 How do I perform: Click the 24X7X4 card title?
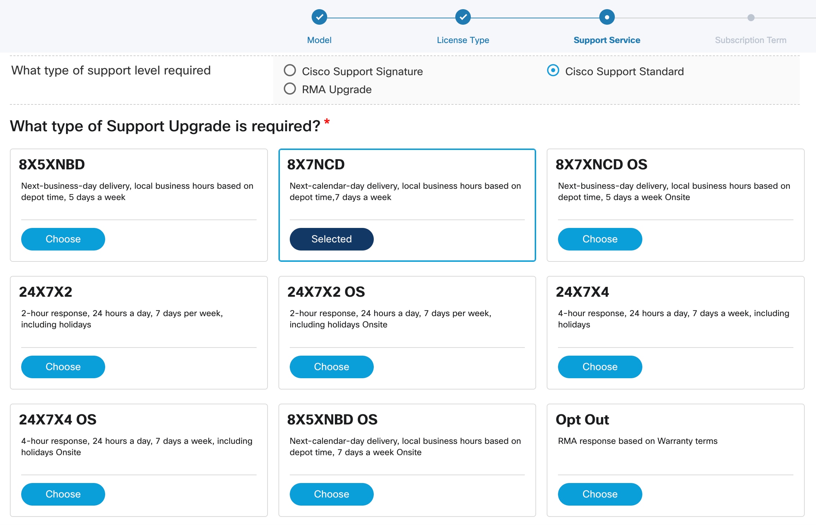pos(582,292)
